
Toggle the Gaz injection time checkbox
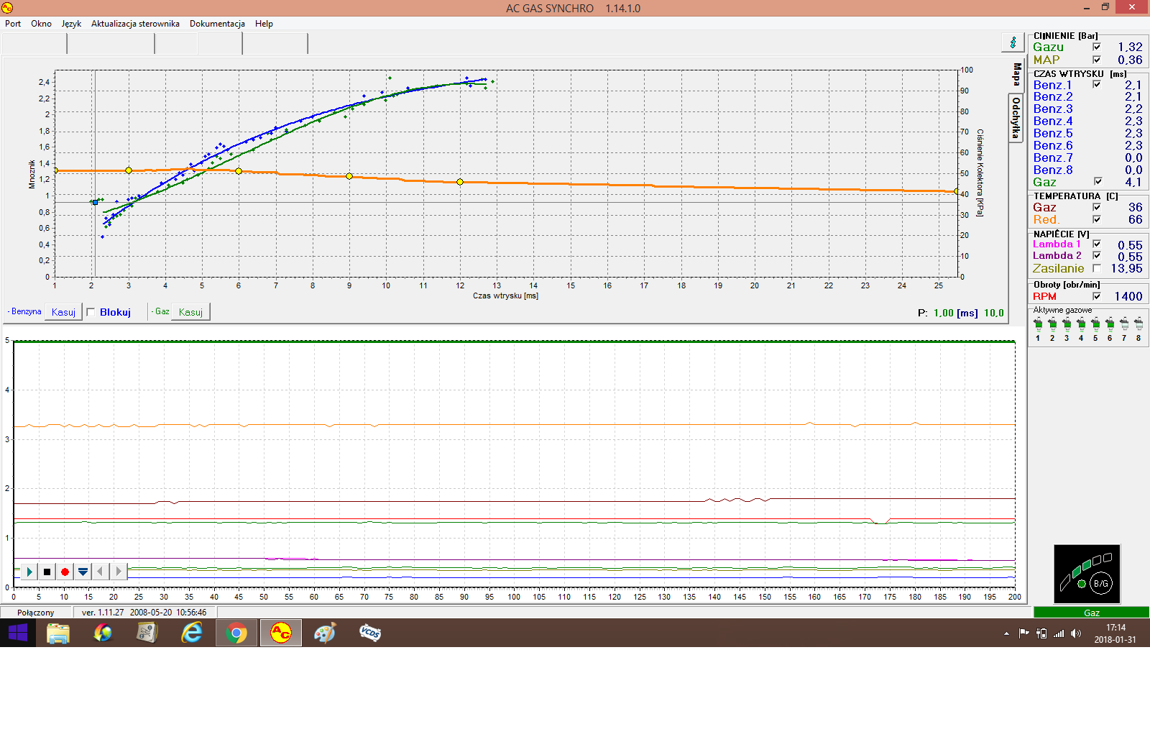tap(1097, 181)
